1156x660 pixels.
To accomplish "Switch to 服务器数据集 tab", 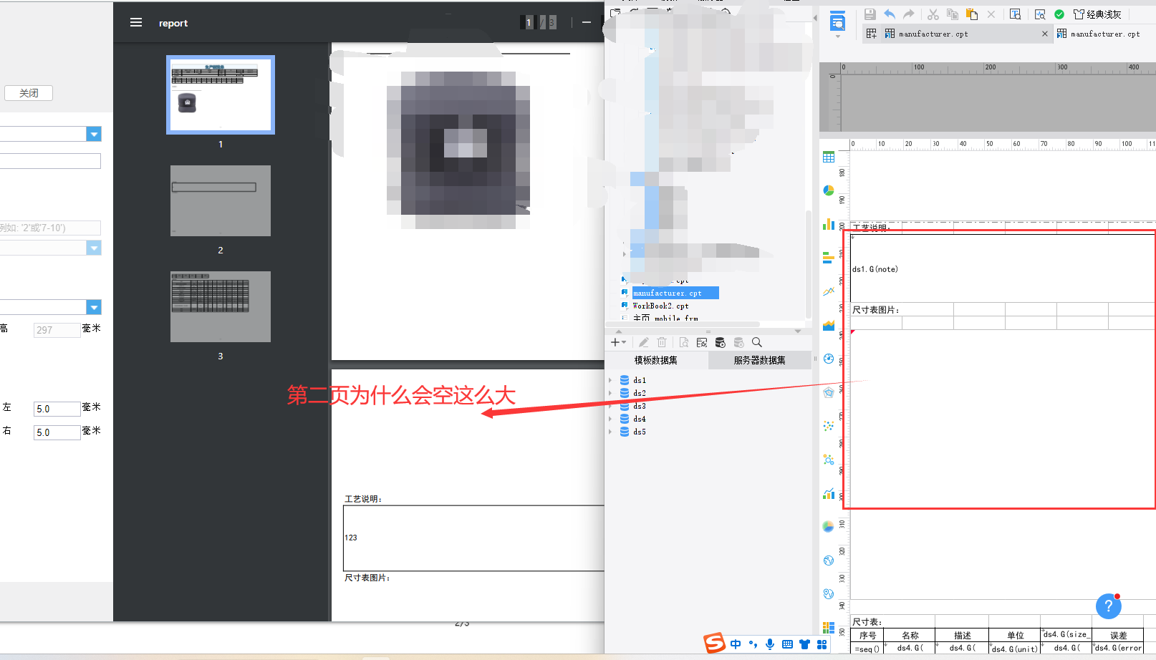I will (759, 361).
